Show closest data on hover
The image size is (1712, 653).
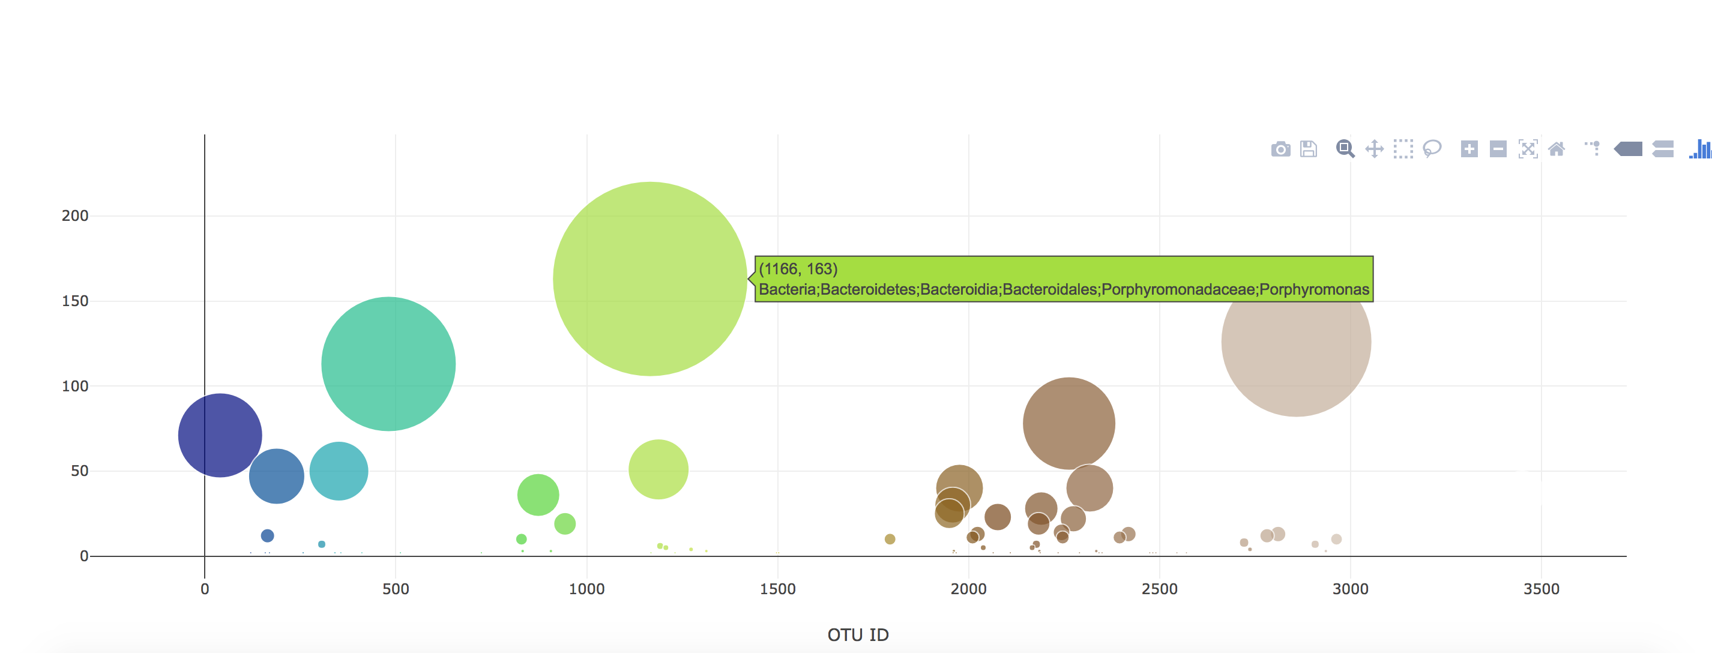[x=1628, y=149]
